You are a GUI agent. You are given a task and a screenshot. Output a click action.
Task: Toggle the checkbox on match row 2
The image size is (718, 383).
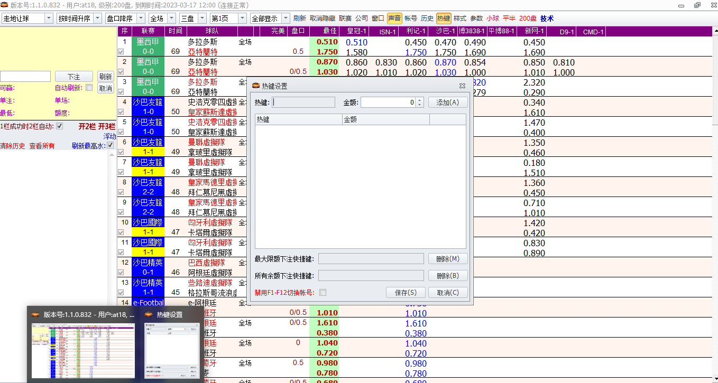[x=121, y=72]
